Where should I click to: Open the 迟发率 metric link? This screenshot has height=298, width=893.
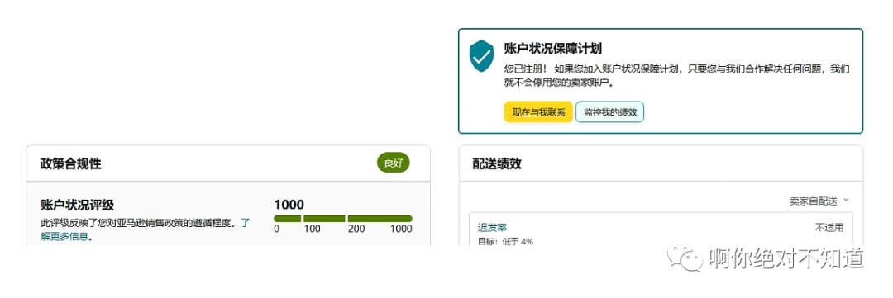492,228
